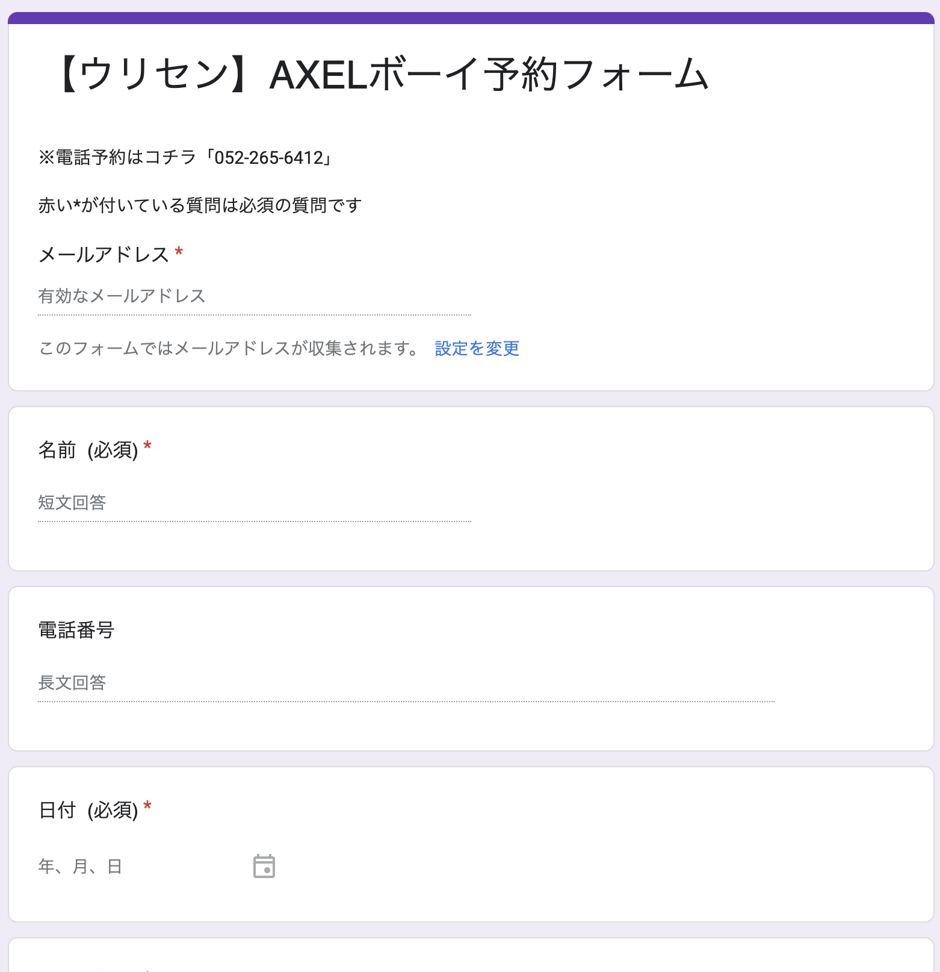940x972 pixels.
Task: Click the red asterisk beside 日付 (必須)
Action: pyautogui.click(x=147, y=808)
